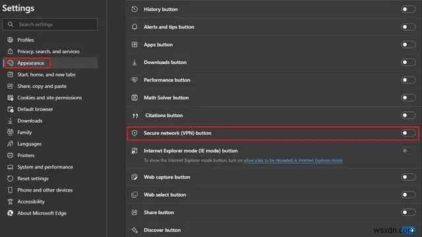The width and height of the screenshot is (422, 237).
Task: Click the Languages sidebar icon
Action: tap(11, 144)
